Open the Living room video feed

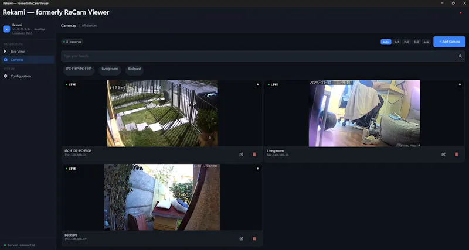point(364,113)
